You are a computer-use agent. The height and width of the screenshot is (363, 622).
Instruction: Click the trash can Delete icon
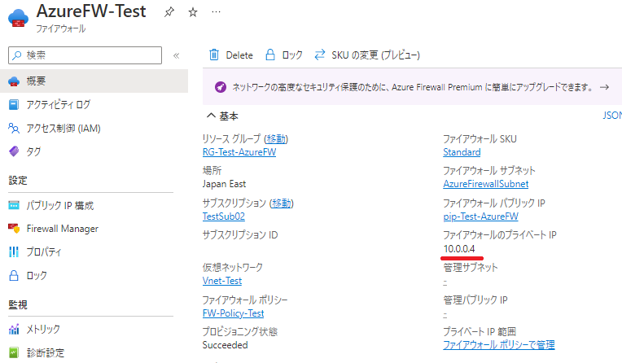(214, 55)
